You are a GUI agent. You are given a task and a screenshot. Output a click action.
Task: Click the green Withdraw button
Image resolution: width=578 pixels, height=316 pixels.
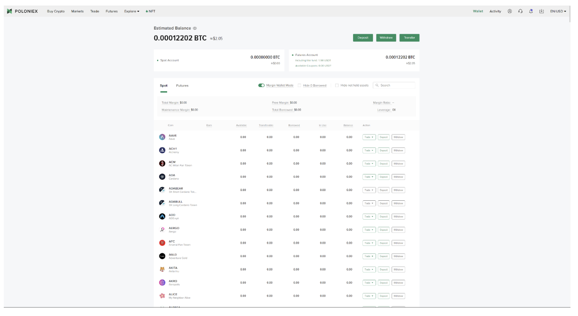[x=386, y=38]
